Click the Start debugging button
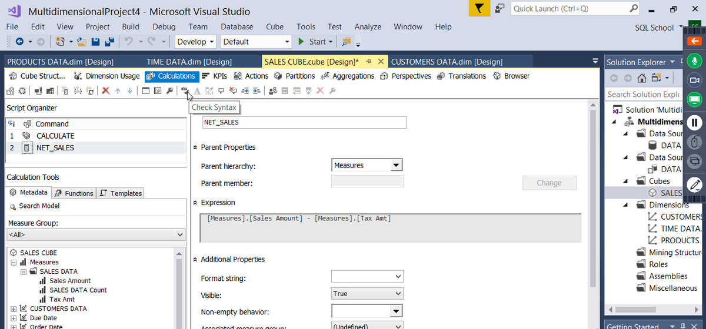 [x=315, y=42]
